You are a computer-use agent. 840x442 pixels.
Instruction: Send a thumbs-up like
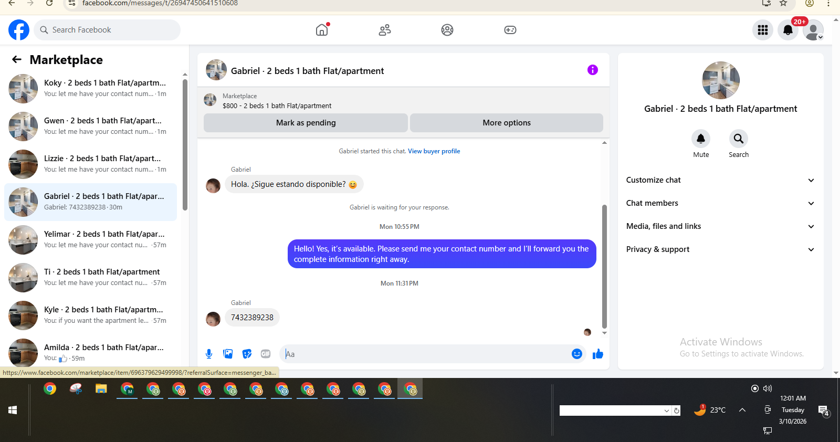click(x=598, y=354)
